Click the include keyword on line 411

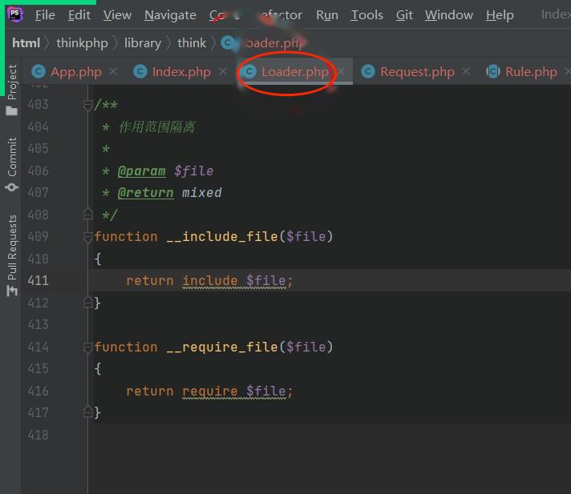(210, 280)
